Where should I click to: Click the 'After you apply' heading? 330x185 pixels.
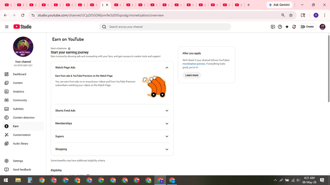pyautogui.click(x=192, y=53)
